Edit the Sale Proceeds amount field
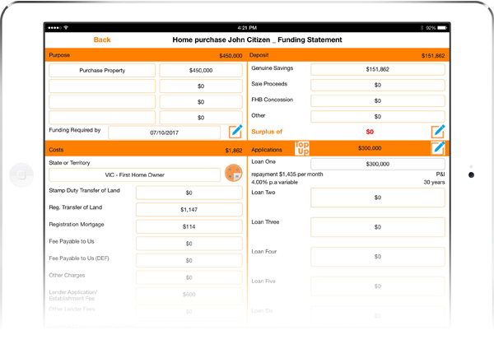Image resolution: width=494 pixels, height=349 pixels. click(377, 85)
